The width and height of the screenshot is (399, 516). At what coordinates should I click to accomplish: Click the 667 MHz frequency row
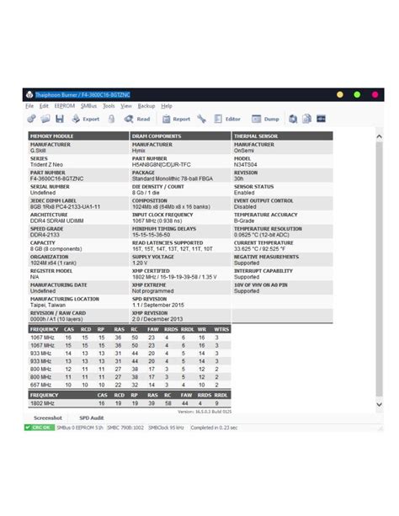130,385
